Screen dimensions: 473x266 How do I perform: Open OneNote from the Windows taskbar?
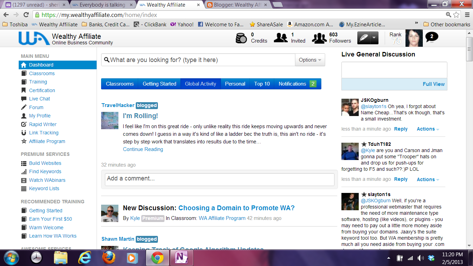tap(181, 258)
